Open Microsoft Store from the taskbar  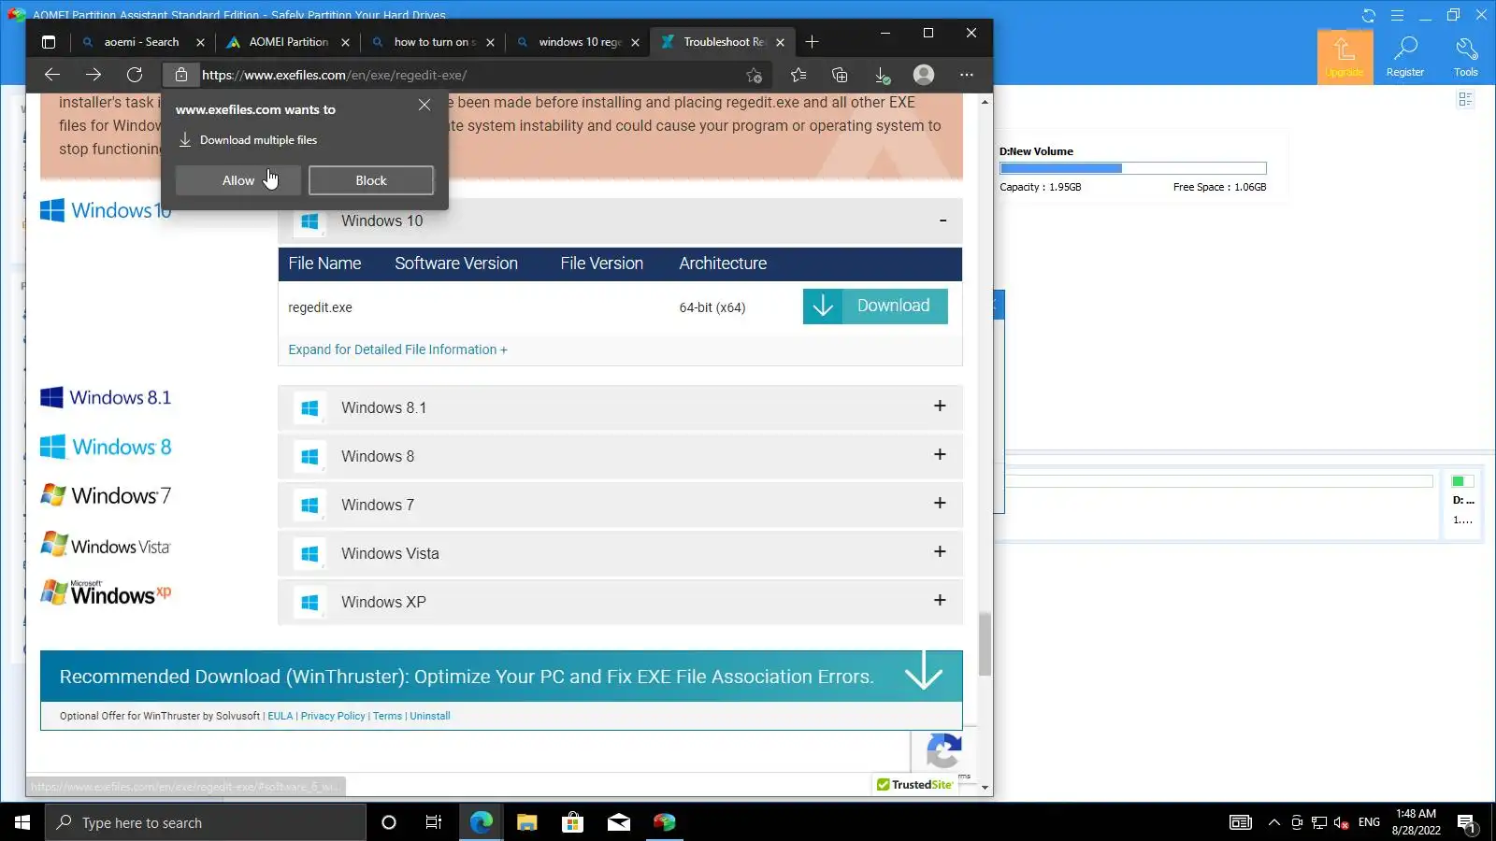coord(572,822)
